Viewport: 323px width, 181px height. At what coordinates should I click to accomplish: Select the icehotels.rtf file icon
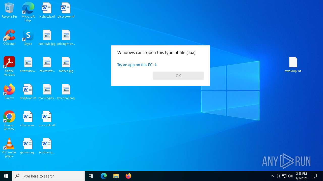point(47,11)
